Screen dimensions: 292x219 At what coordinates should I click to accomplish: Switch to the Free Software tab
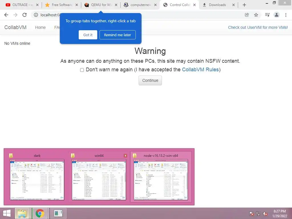[x=62, y=5]
